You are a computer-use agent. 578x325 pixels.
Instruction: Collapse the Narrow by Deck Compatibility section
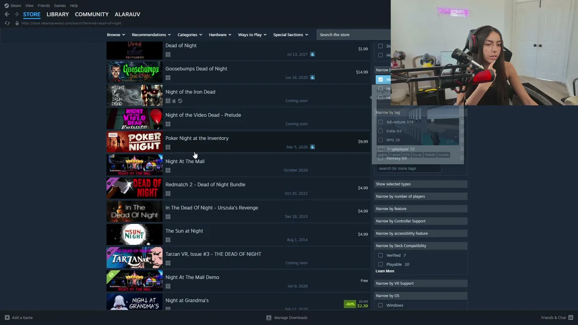pyautogui.click(x=421, y=246)
